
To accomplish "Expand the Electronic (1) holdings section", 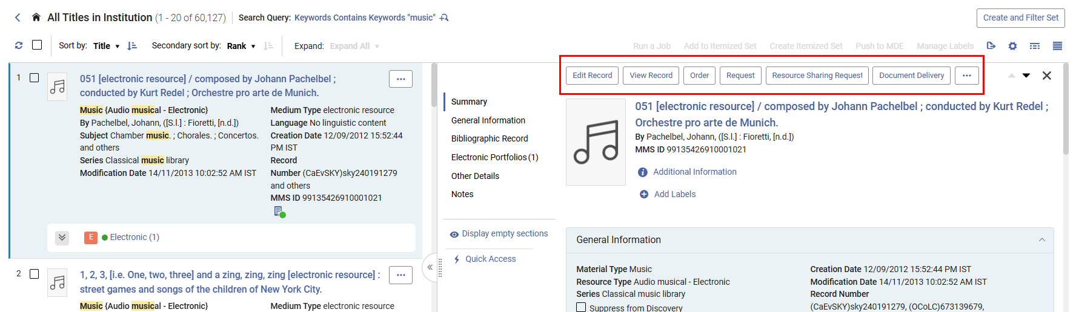I will 62,238.
